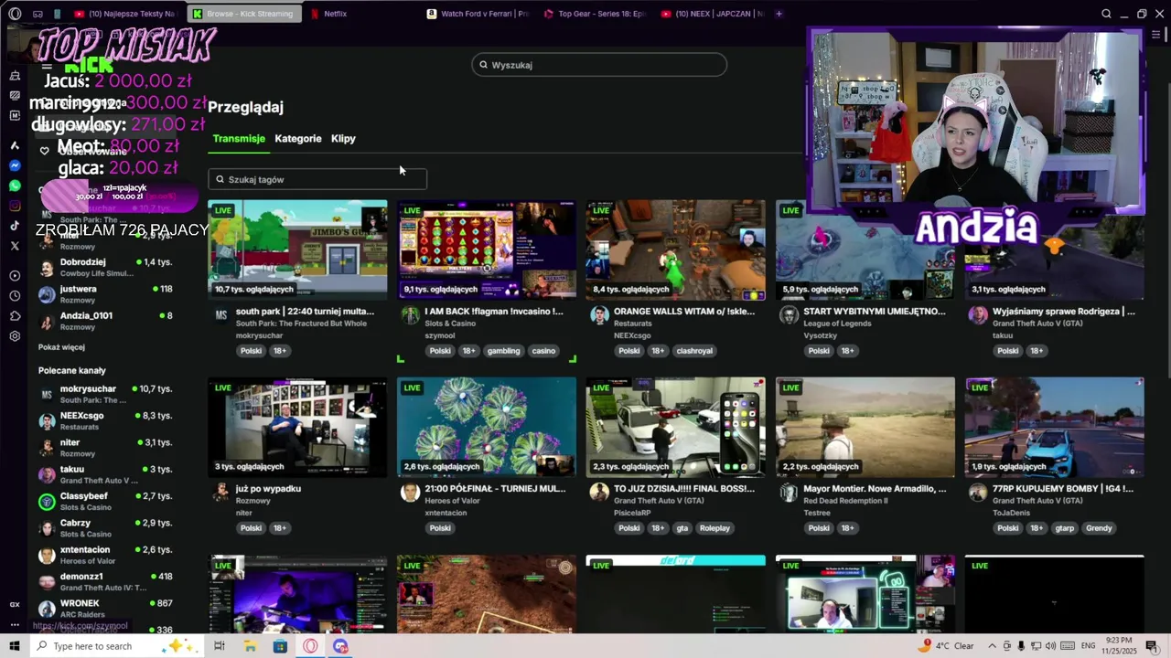Open Heroes of Valor stream thumbnail
This screenshot has height=658, width=1171.
click(x=487, y=427)
